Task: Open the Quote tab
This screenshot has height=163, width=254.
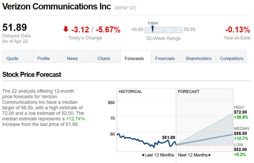Action: (13, 59)
